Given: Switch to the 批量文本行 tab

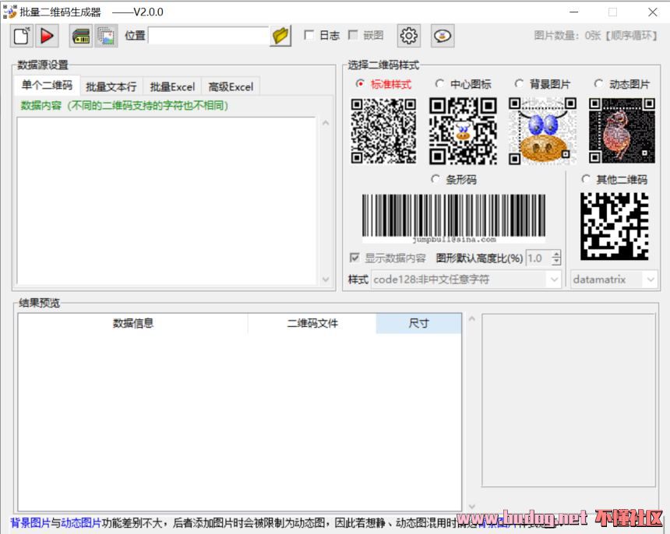Looking at the screenshot, I should pyautogui.click(x=111, y=86).
